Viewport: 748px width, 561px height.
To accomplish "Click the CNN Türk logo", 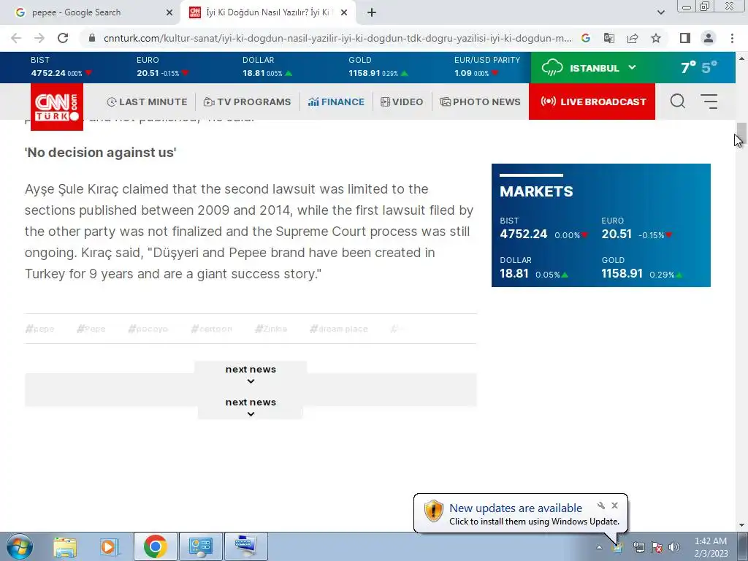I will (x=57, y=107).
